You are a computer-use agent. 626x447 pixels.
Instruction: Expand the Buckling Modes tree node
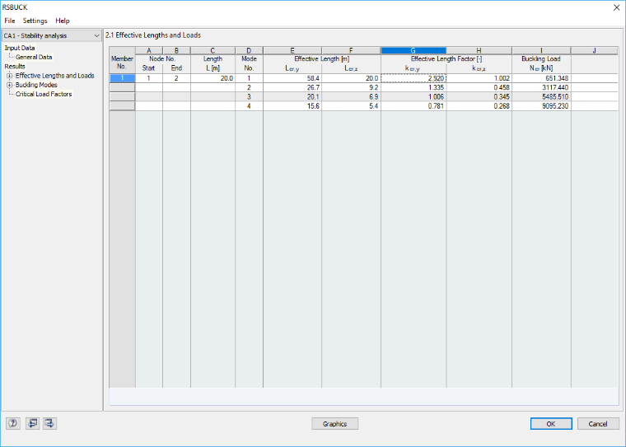tap(9, 85)
